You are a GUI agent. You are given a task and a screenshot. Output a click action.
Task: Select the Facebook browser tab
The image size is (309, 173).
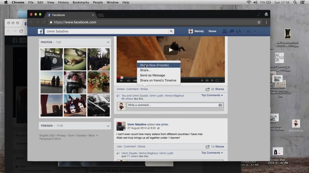71,15
